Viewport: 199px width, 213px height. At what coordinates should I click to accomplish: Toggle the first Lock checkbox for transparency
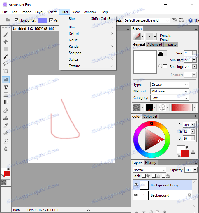tap(144, 176)
